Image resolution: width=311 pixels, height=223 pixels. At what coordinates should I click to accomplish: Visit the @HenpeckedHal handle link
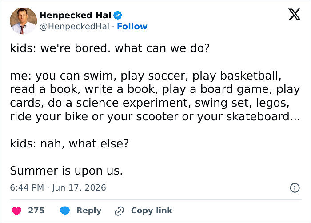74,26
